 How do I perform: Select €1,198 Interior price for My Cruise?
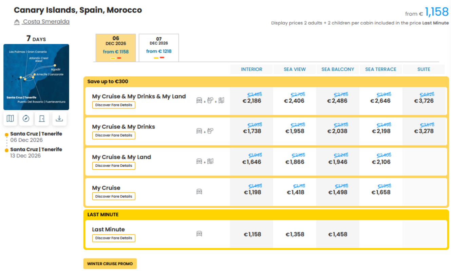coord(252,192)
